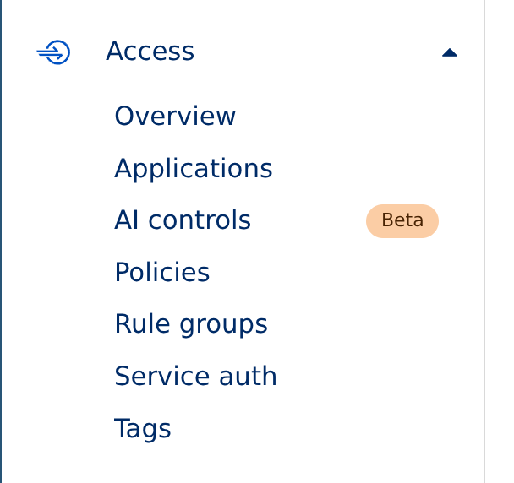The width and height of the screenshot is (514, 483).
Task: Open the Overview page under Access
Action: (175, 117)
